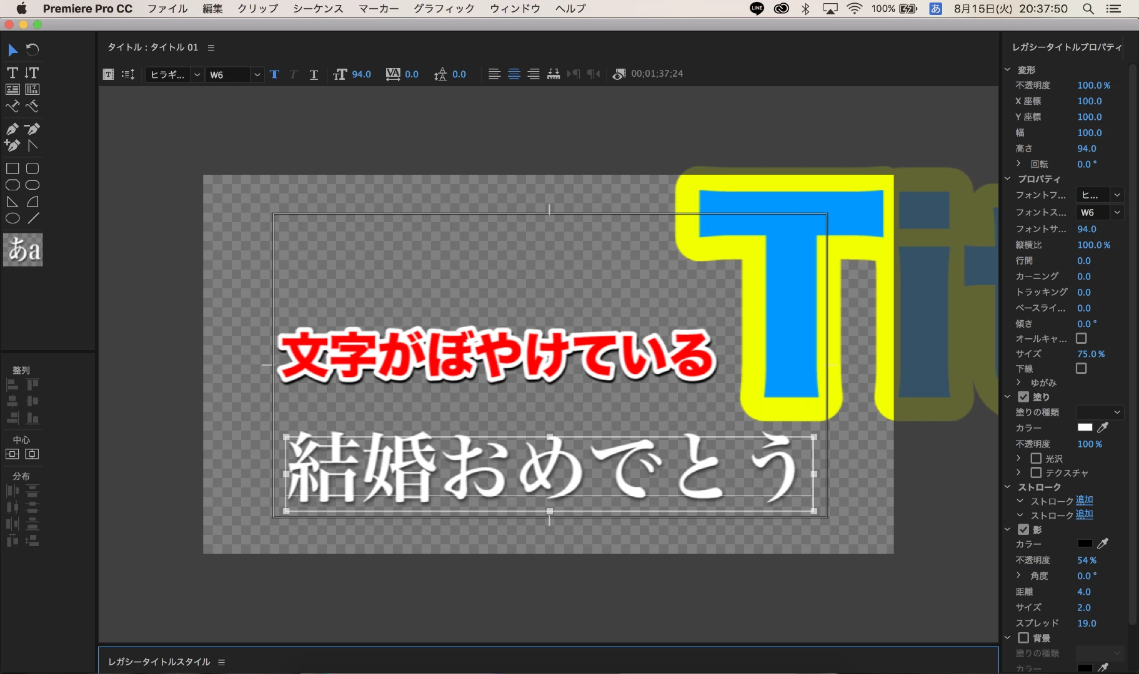Enable the 光沢 sheen checkbox
Image resolution: width=1139 pixels, height=674 pixels.
[1036, 458]
